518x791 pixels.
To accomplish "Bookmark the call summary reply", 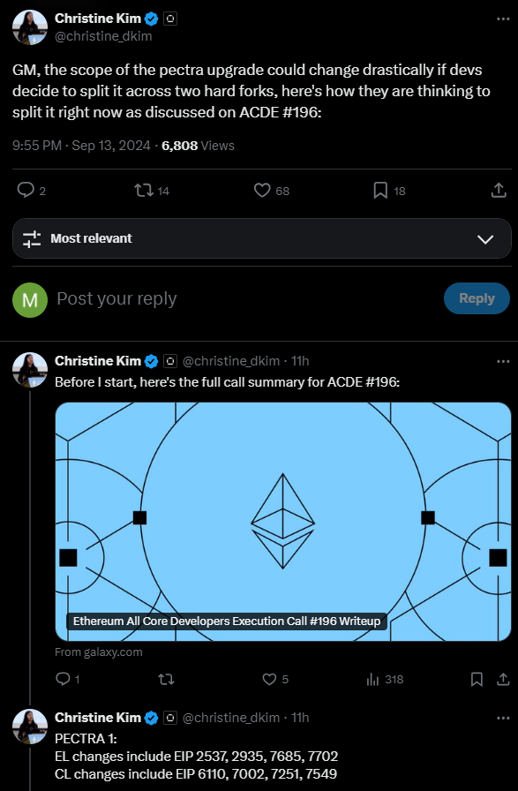I will coord(477,679).
